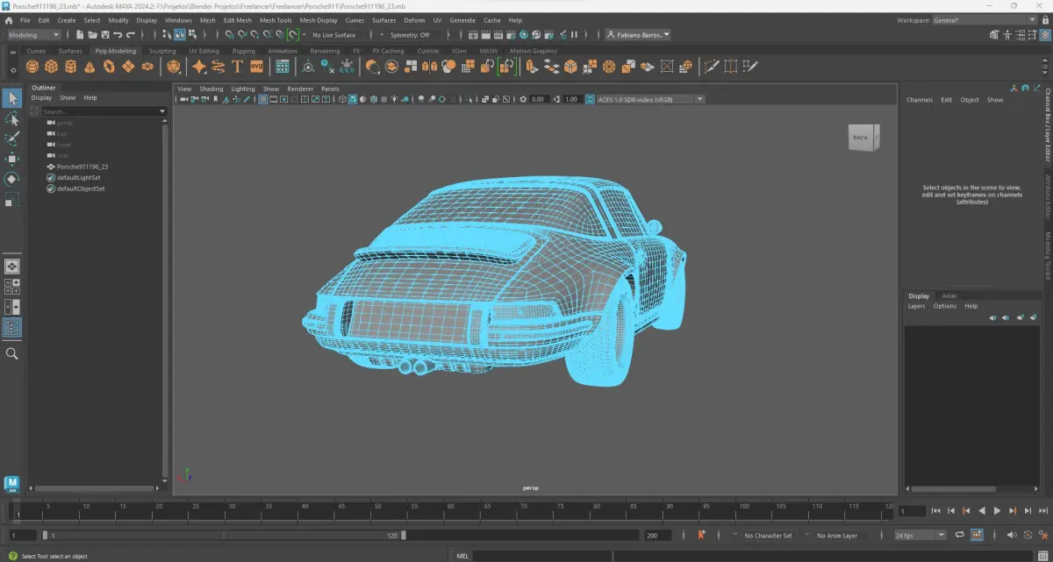The width and height of the screenshot is (1053, 562).
Task: Select Porsche911196_23 in the Outliner
Action: pyautogui.click(x=82, y=167)
